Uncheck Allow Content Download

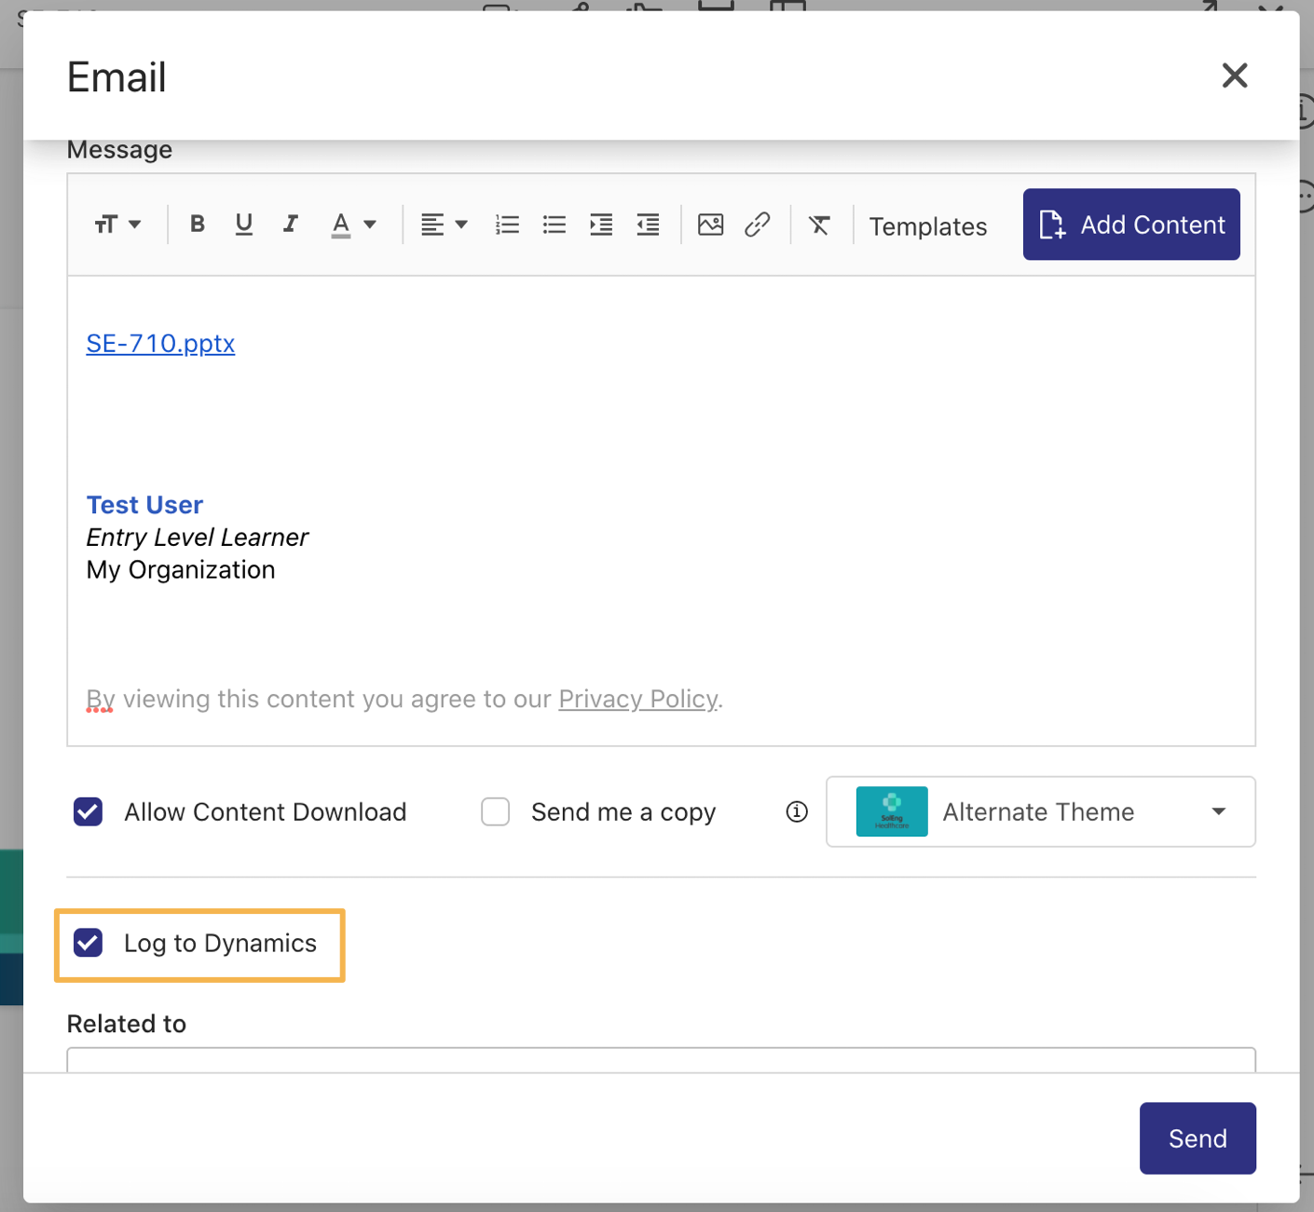[89, 811]
